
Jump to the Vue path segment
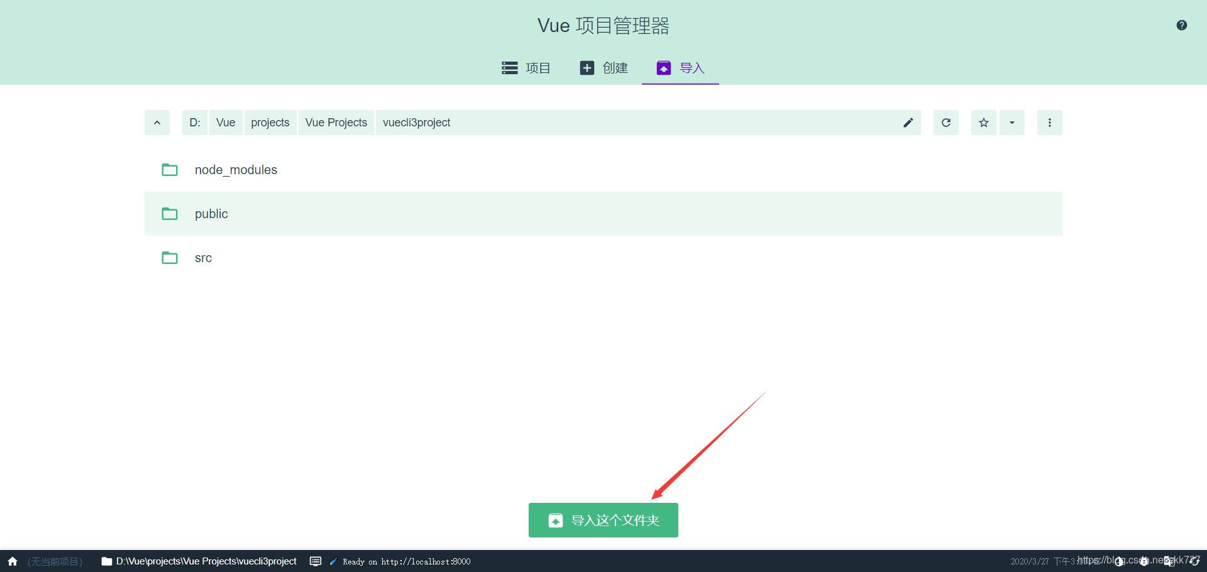pyautogui.click(x=226, y=123)
